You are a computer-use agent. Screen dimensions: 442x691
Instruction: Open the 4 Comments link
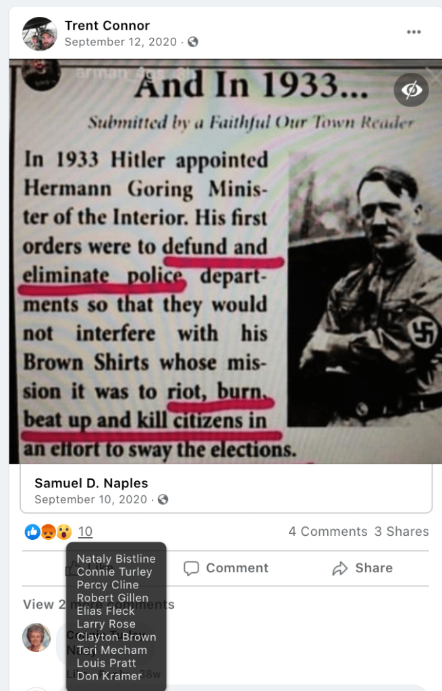point(328,532)
